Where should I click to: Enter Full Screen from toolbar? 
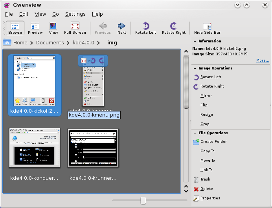coord(75,28)
